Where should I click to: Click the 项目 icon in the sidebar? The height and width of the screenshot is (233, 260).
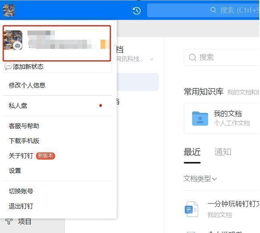click(x=9, y=221)
